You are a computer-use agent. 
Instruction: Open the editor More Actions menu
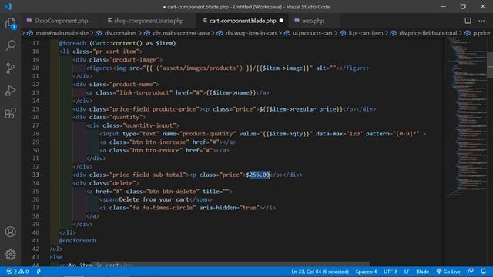pyautogui.click(x=481, y=21)
